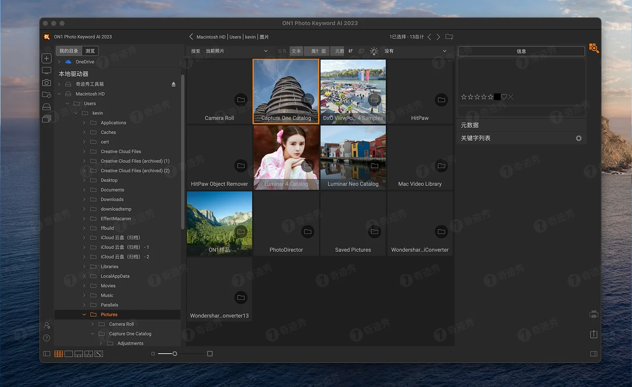Select the camera import icon in left sidebar
632x387 pixels.
(x=46, y=83)
